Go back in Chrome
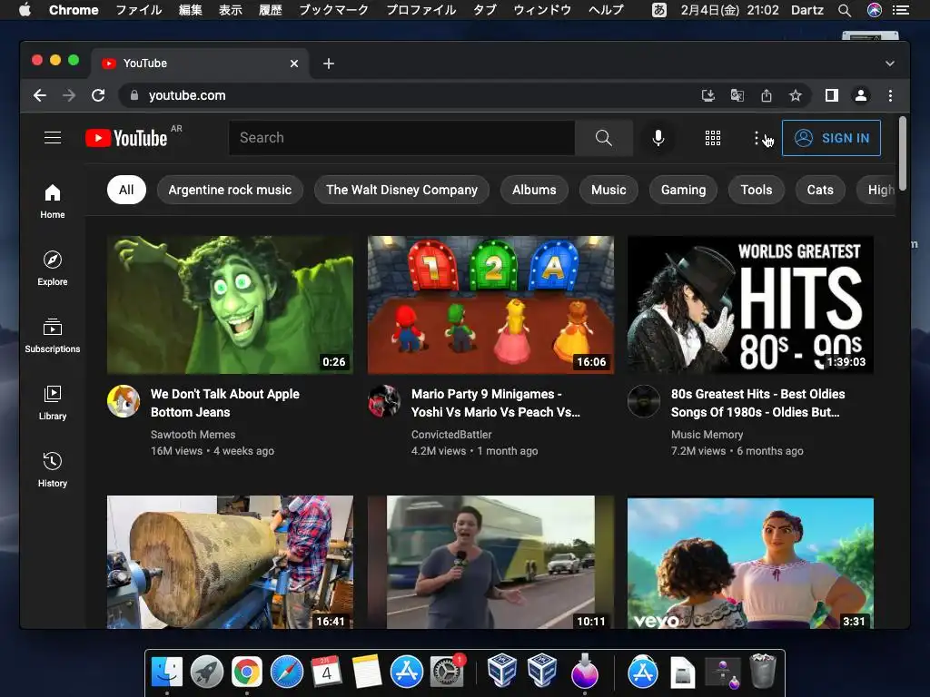 click(x=40, y=95)
